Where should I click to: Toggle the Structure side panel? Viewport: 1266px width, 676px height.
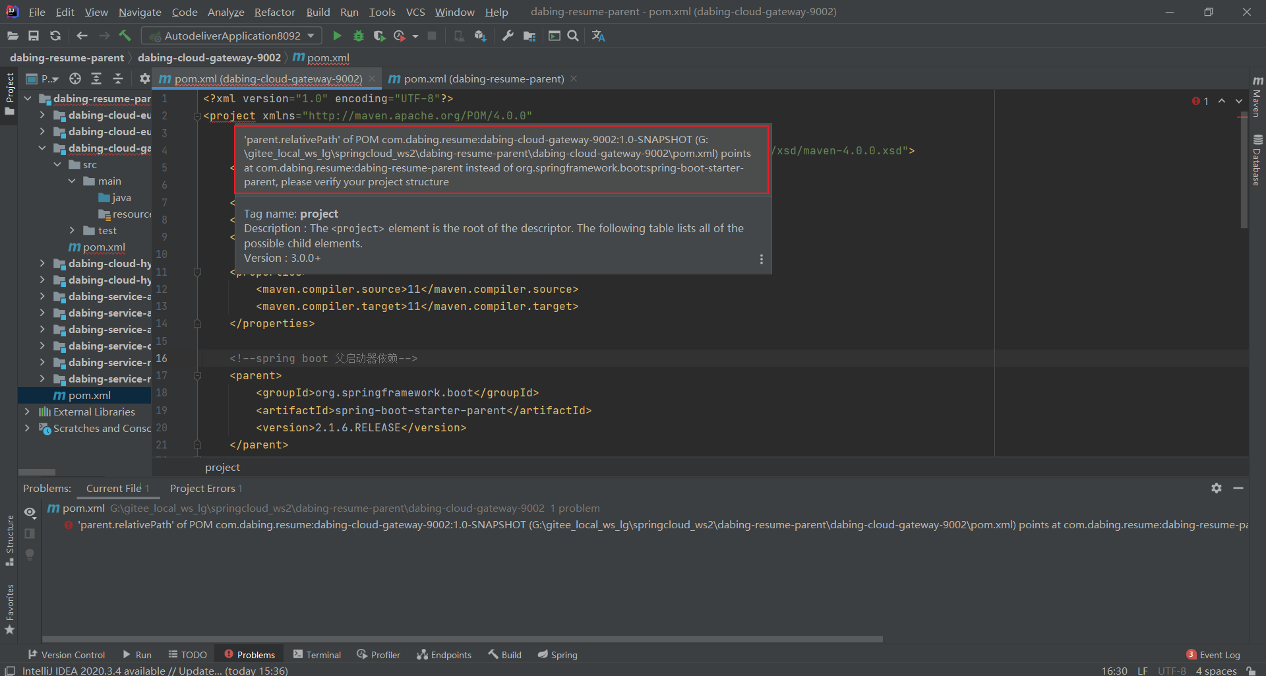[9, 541]
